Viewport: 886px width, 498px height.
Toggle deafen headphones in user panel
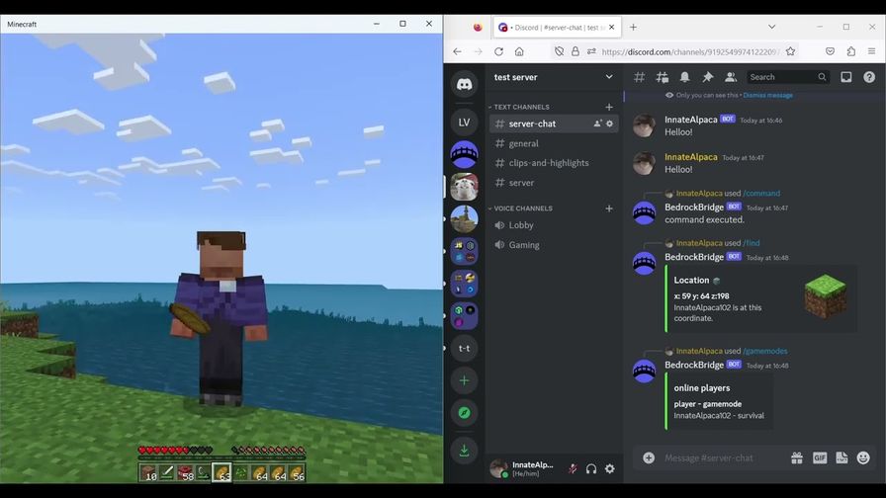pyautogui.click(x=591, y=468)
